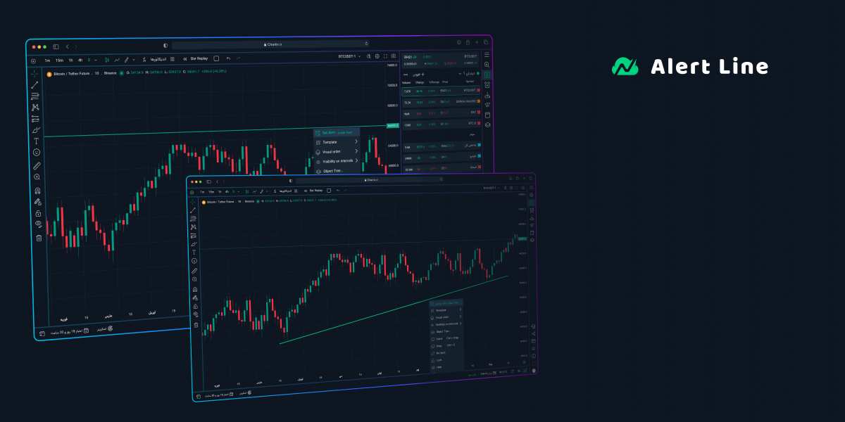845x422 pixels.
Task: Click the orange flag on BANDA.XAUUSD row, back window
Action: tap(478, 101)
